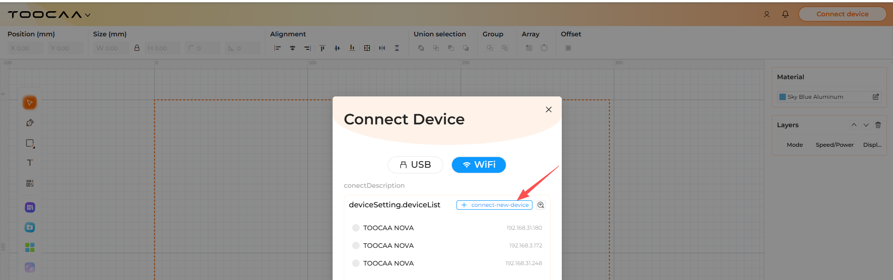The width and height of the screenshot is (893, 280).
Task: Open the four-color grid apps icon
Action: [30, 247]
